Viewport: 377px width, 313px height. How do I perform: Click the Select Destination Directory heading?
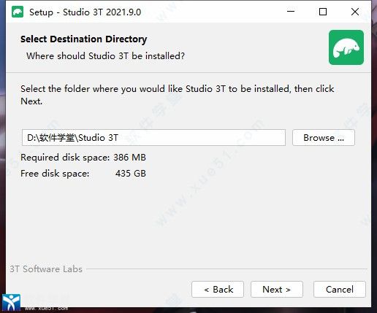click(x=84, y=39)
